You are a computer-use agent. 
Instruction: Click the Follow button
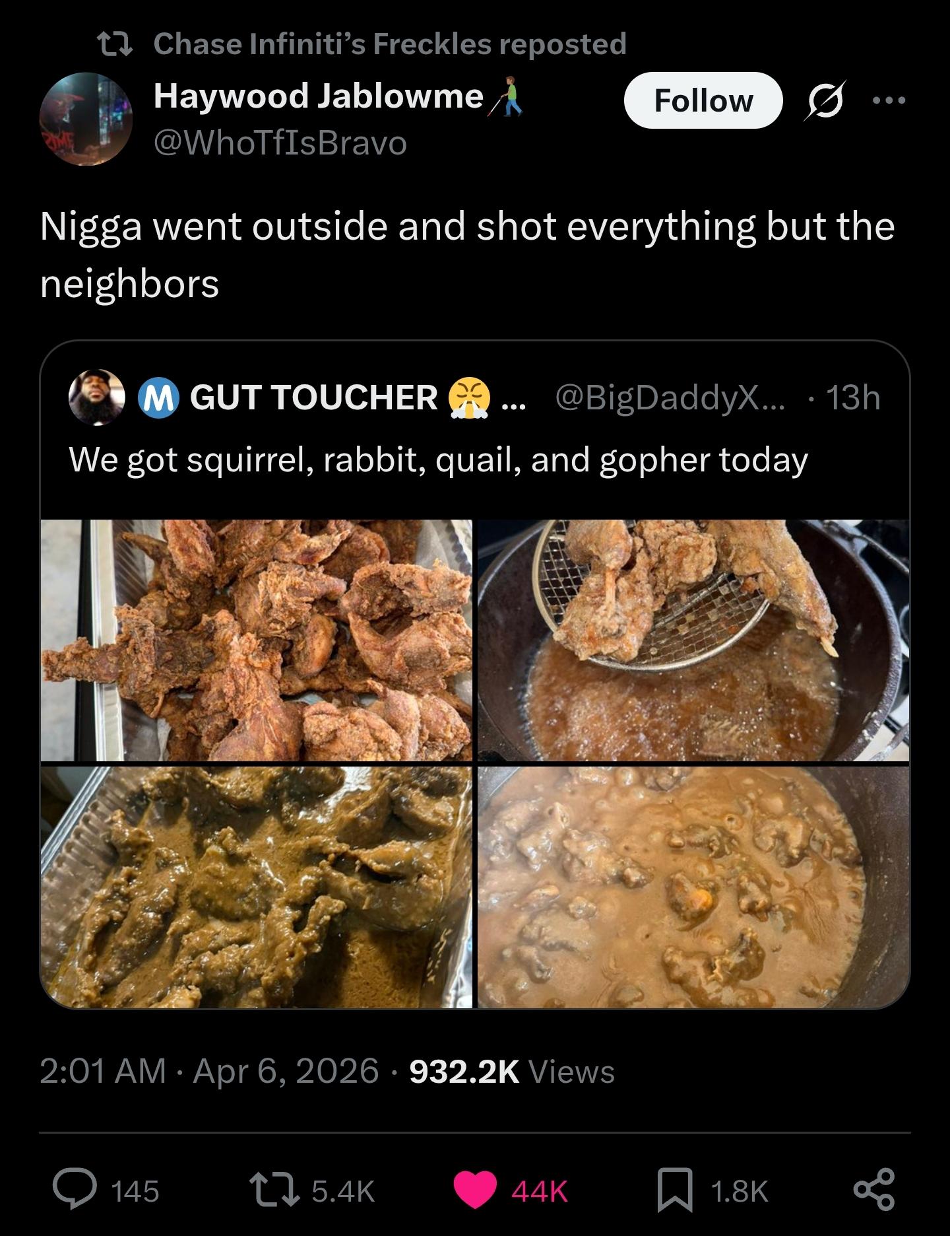[703, 100]
